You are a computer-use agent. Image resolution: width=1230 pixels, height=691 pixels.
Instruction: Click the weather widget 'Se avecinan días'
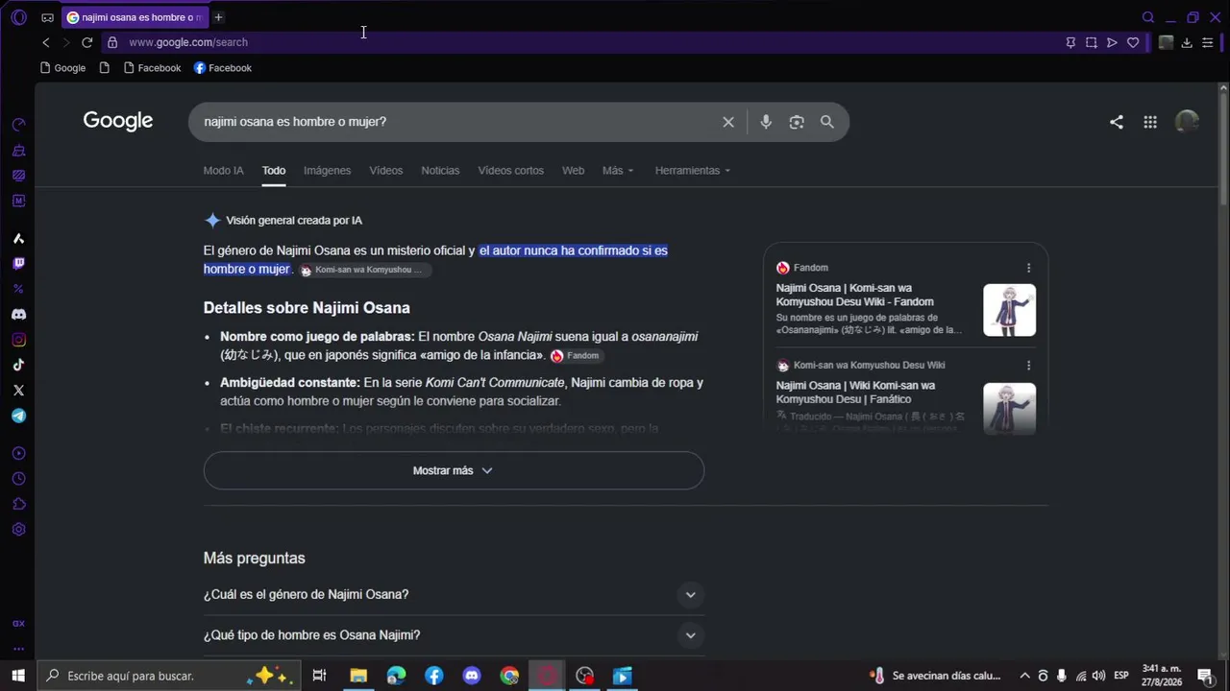coord(935,676)
